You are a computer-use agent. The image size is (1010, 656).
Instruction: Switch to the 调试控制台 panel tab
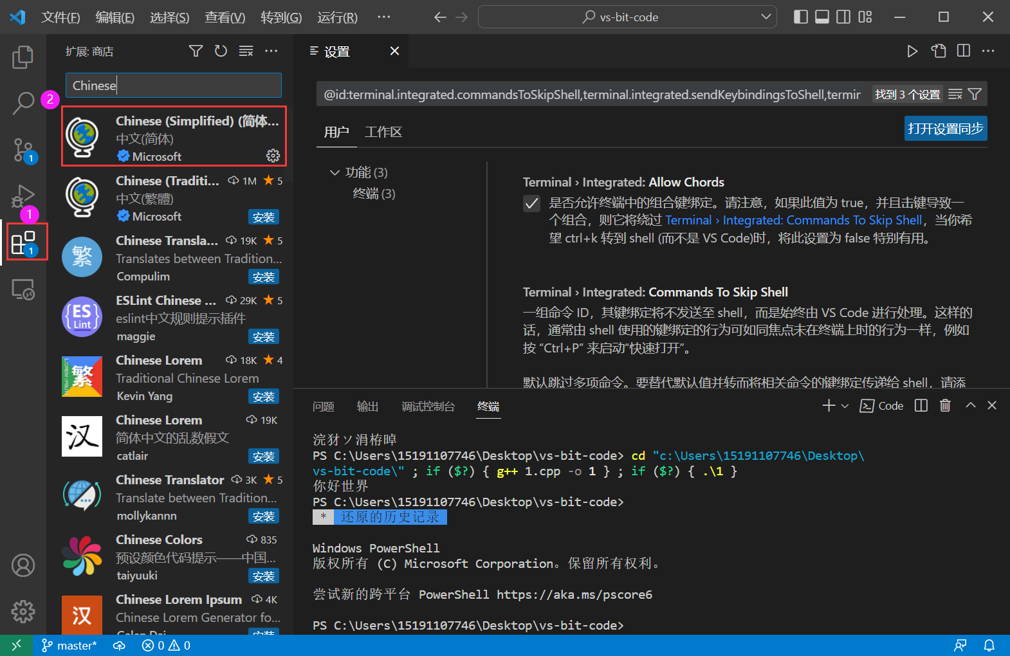pos(428,406)
